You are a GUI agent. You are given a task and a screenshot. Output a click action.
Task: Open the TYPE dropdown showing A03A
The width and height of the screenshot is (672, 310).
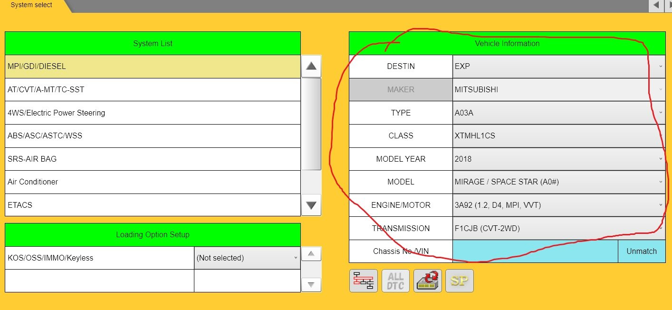point(559,113)
